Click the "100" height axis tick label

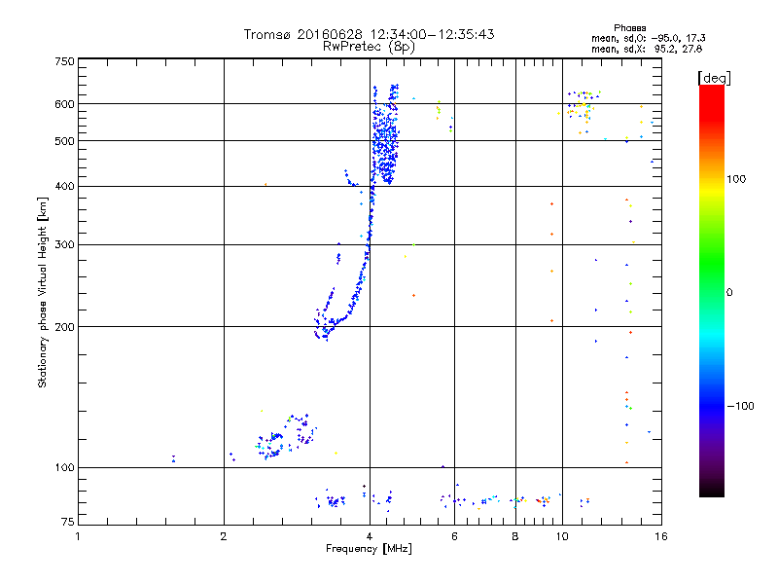click(x=65, y=468)
